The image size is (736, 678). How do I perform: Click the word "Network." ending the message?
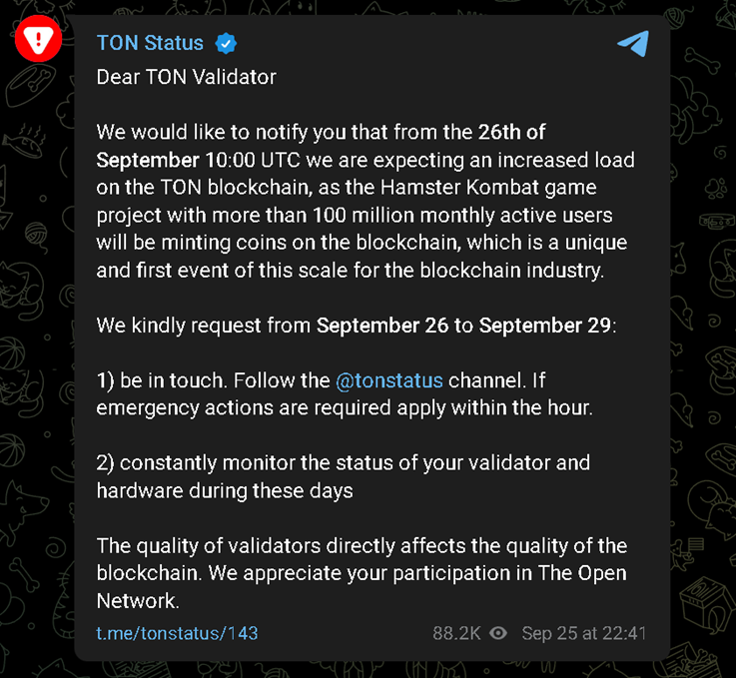138,601
